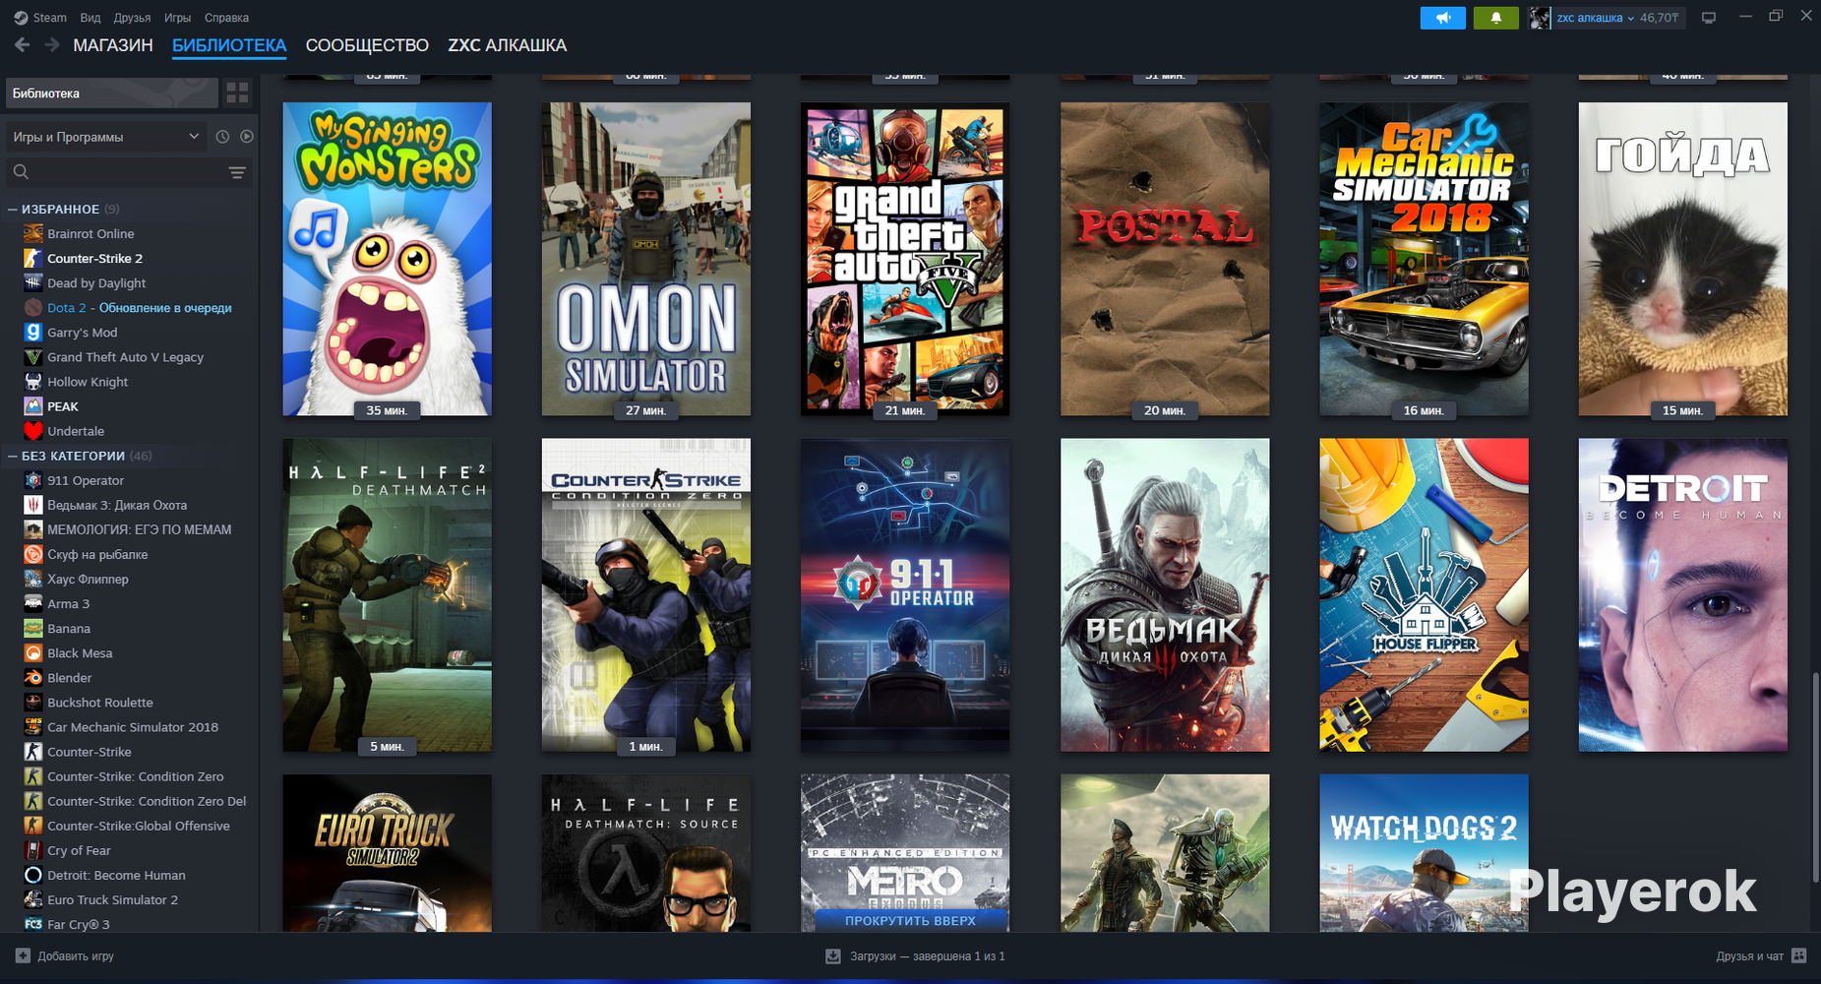Click the Banana game icon
Screen dimensions: 1821x984
tap(33, 628)
